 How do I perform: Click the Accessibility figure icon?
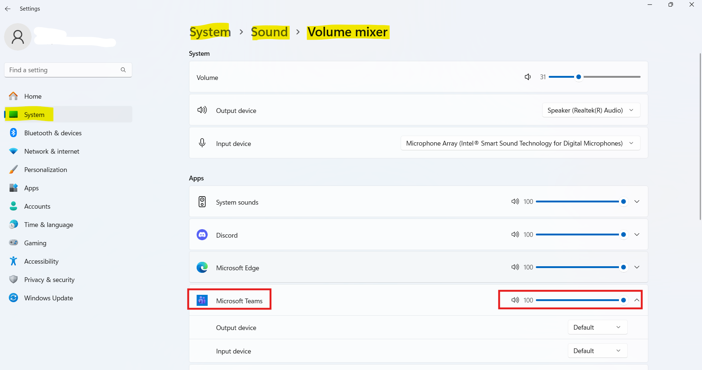coord(14,261)
